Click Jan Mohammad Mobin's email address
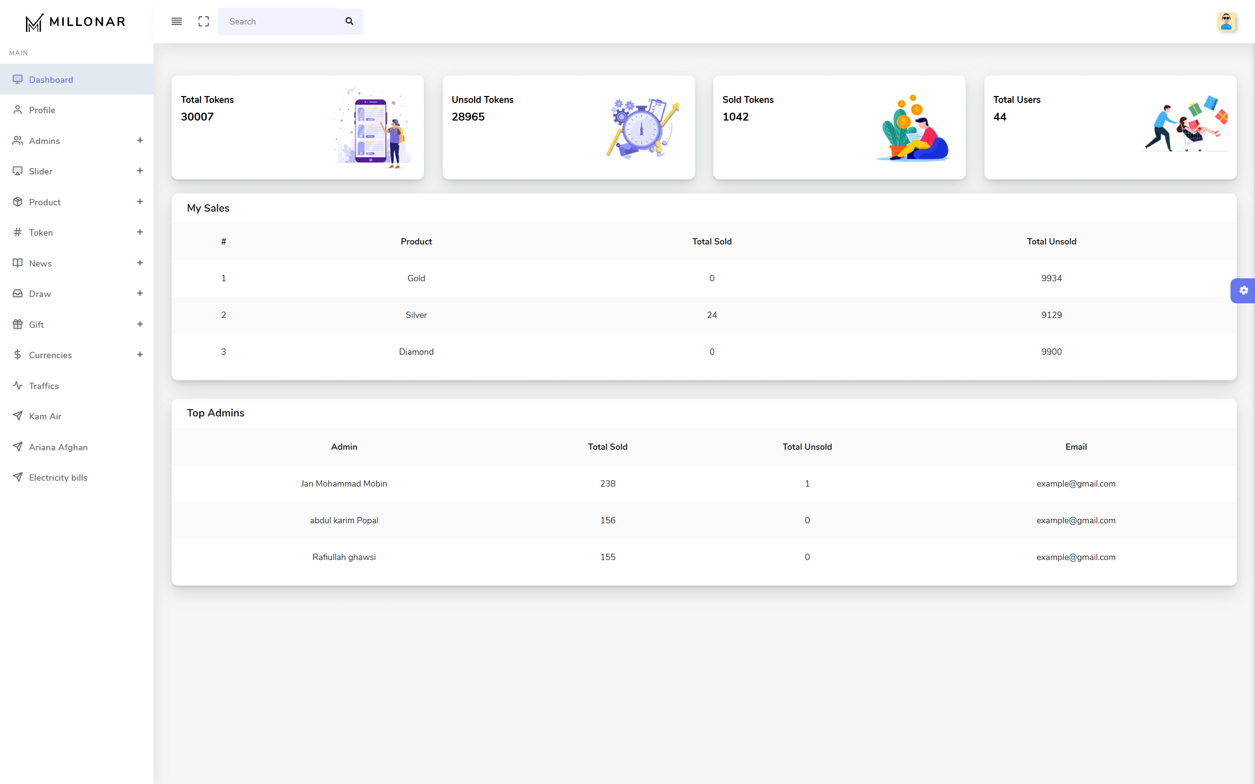This screenshot has width=1255, height=784. 1076,483
